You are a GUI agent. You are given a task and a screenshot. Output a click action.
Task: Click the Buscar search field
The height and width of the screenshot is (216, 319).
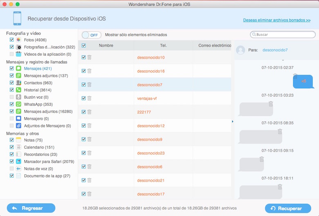click(283, 34)
